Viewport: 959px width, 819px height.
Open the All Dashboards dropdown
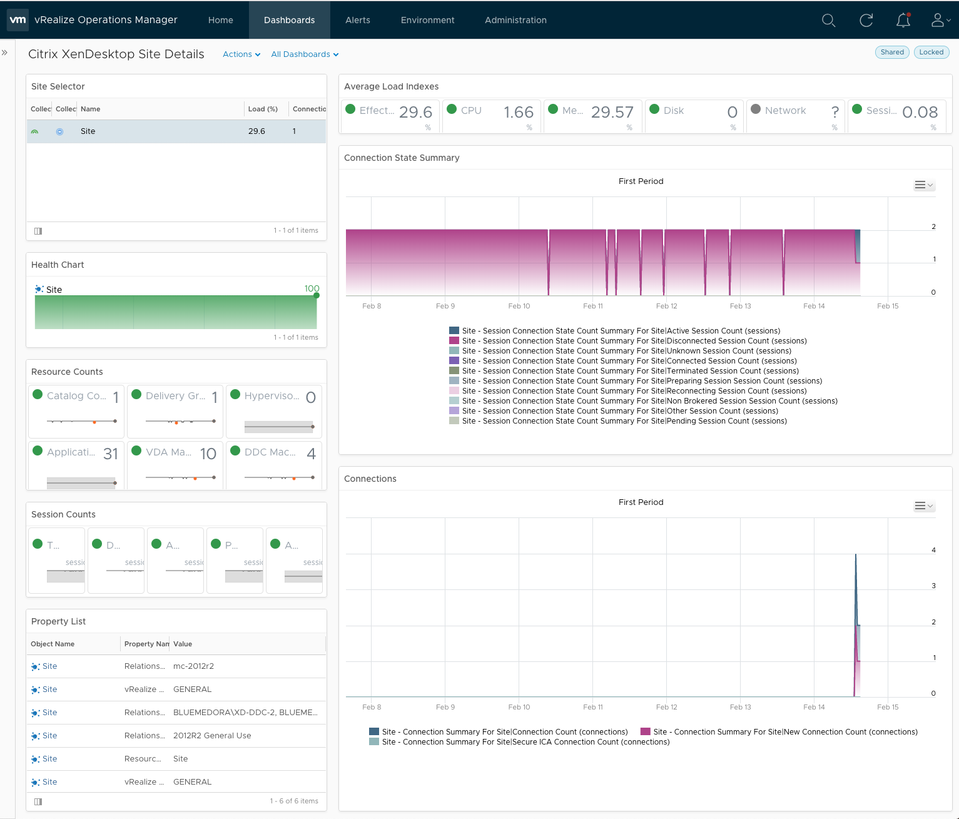click(305, 54)
